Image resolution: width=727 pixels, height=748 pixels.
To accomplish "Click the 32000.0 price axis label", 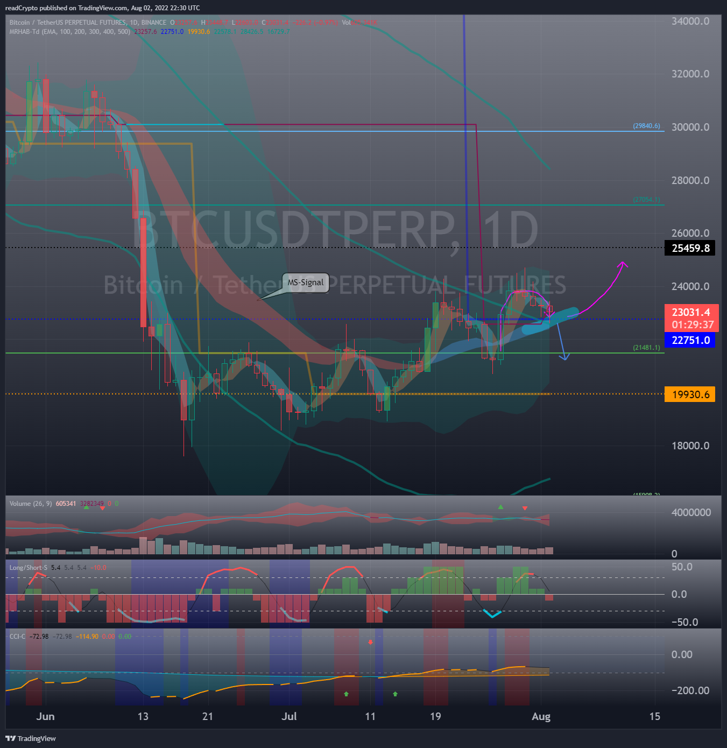I will [690, 74].
